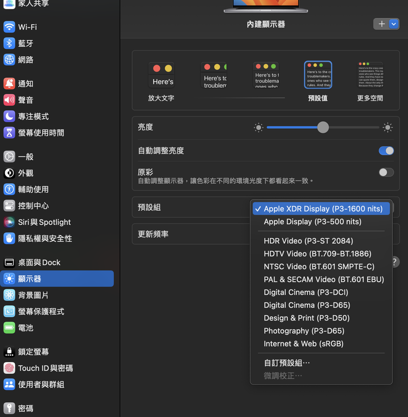The width and height of the screenshot is (408, 417).
Task: Select Apple Display (P3-500 nits) preset
Action: [x=321, y=221]
